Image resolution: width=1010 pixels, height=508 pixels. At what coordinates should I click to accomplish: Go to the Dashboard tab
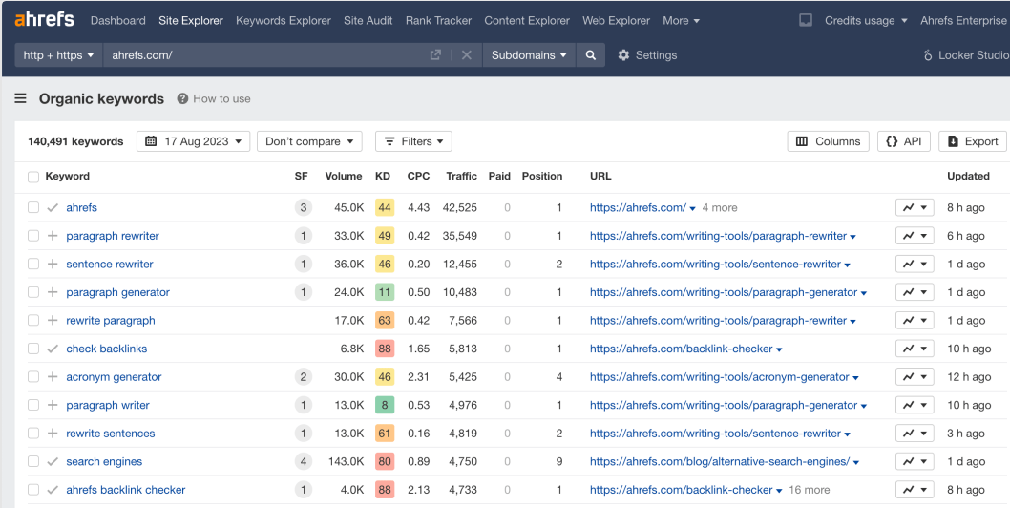(117, 21)
